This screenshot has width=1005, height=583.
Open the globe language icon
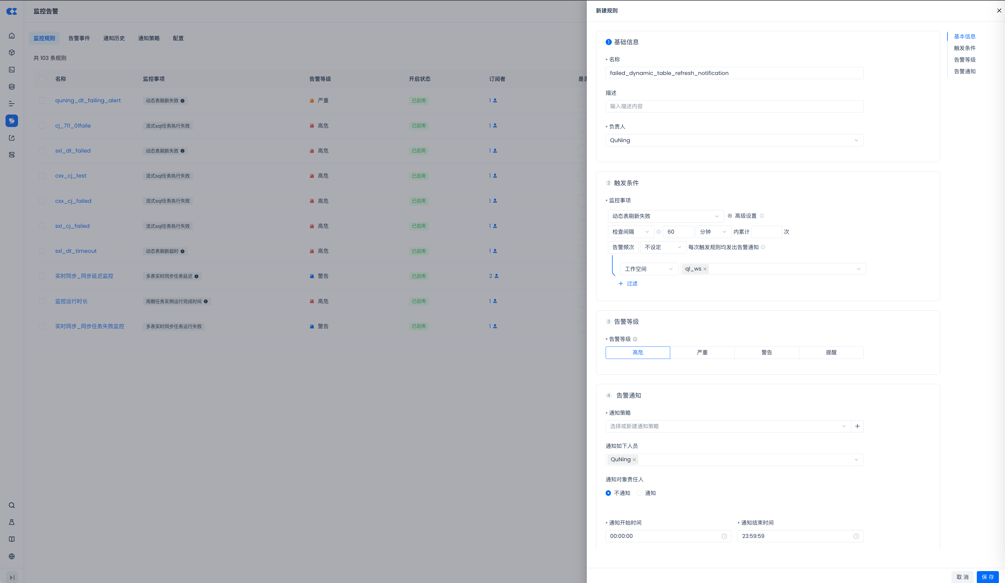[12, 556]
